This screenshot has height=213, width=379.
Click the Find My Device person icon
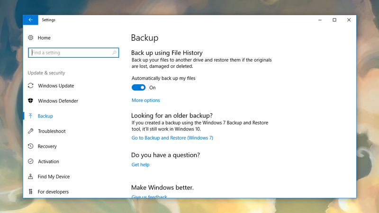click(30, 176)
